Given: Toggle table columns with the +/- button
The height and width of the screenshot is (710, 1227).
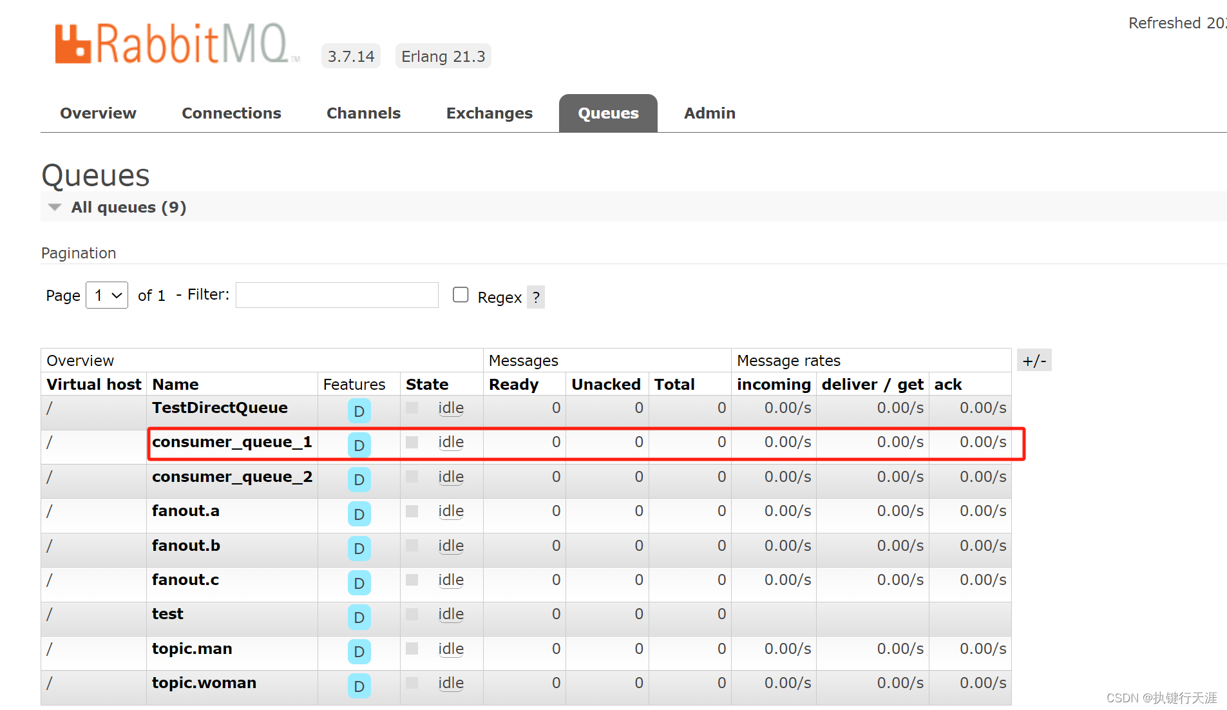Looking at the screenshot, I should [1034, 360].
